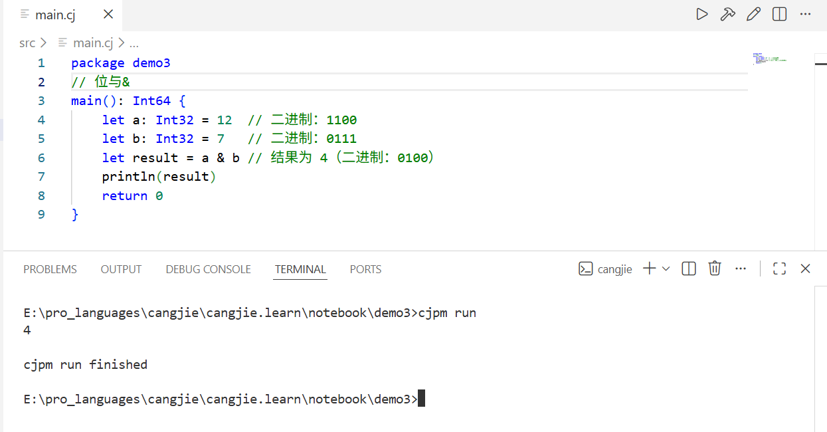Create a new terminal with plus icon
The height and width of the screenshot is (432, 827).
pyautogui.click(x=650, y=269)
